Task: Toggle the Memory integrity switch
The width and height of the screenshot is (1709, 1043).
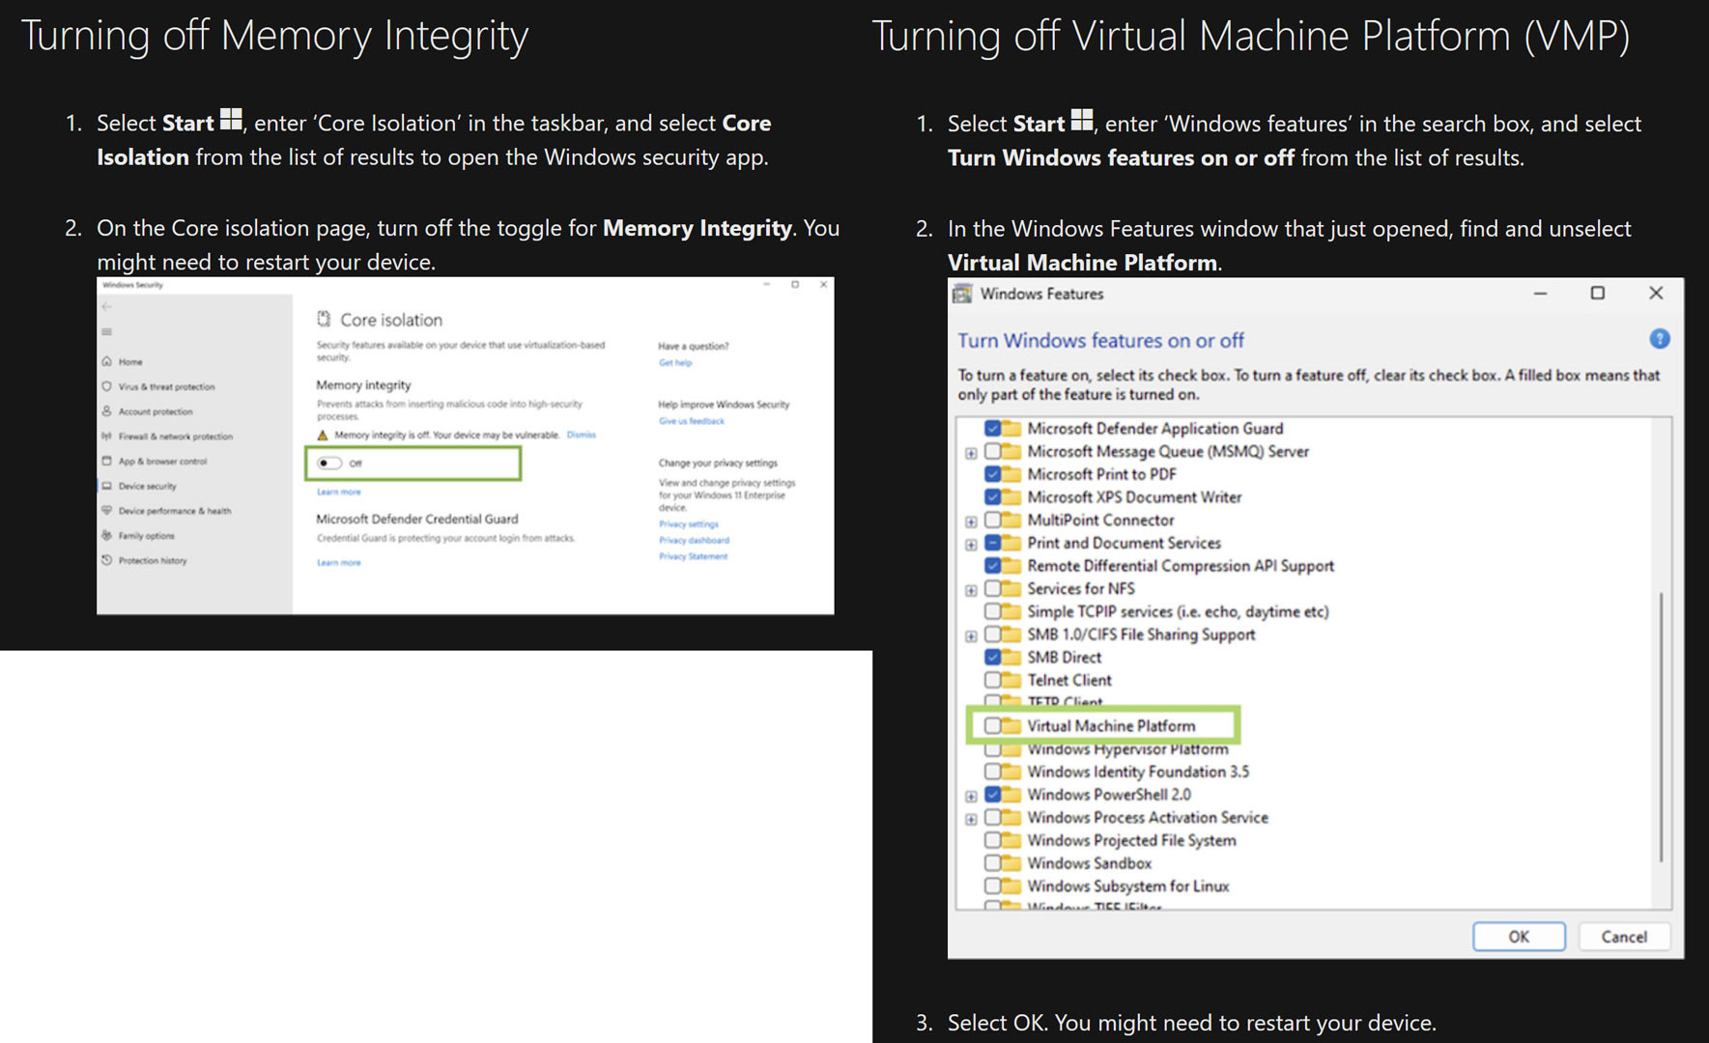Action: coord(329,464)
